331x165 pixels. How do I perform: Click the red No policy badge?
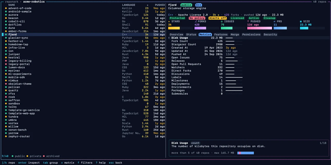click(197, 18)
